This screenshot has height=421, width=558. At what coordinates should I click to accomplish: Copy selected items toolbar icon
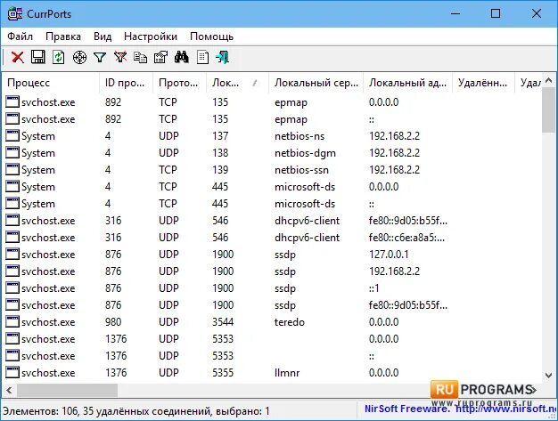coord(140,57)
